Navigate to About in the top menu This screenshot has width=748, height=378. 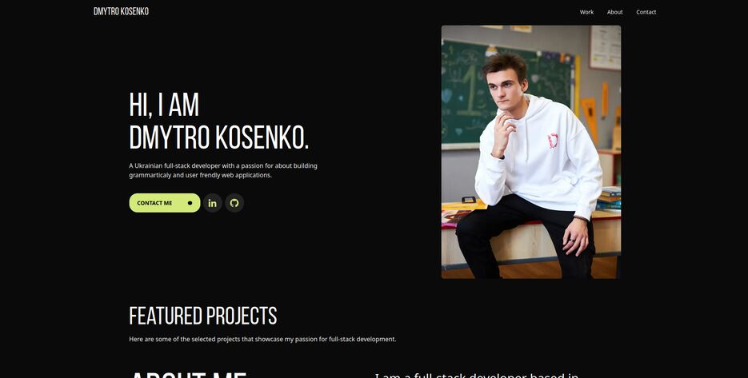pyautogui.click(x=615, y=12)
